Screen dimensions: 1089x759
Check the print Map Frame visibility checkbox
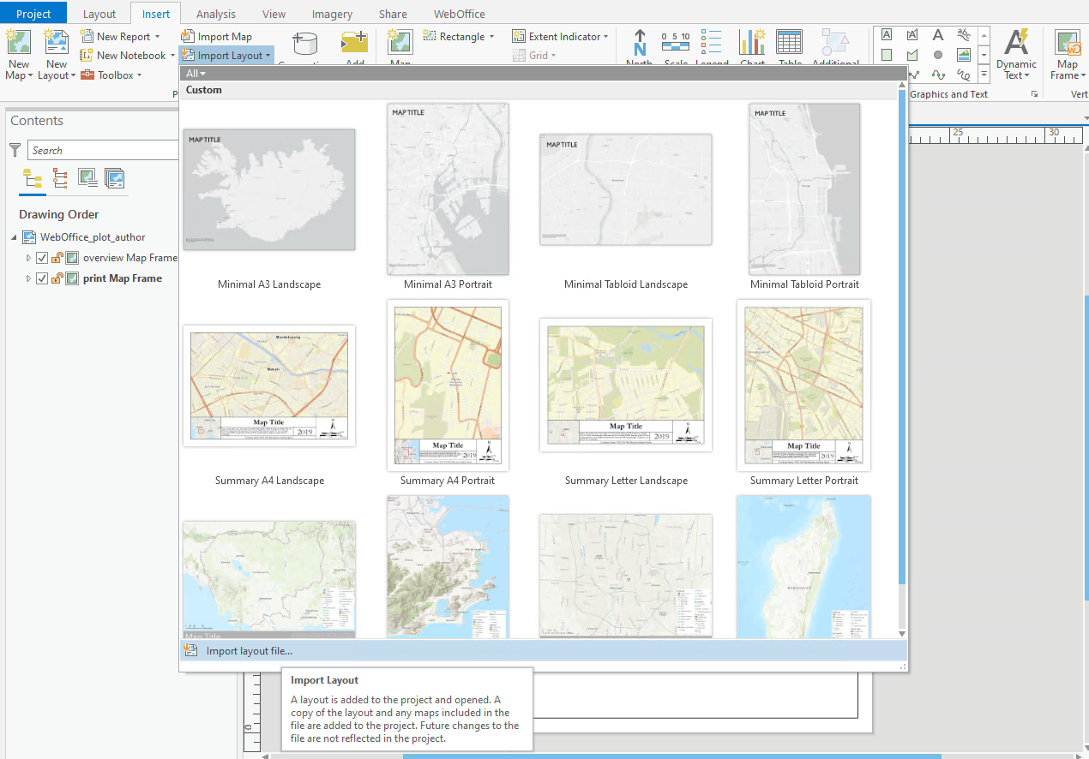[41, 278]
